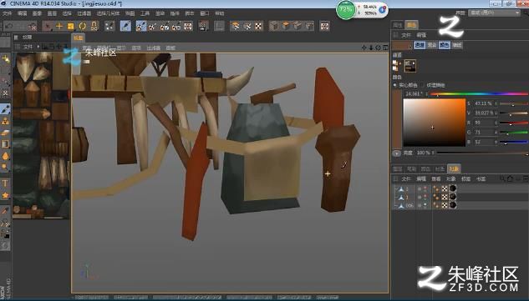Click the magnet snap icon in toolbar

pos(94,26)
